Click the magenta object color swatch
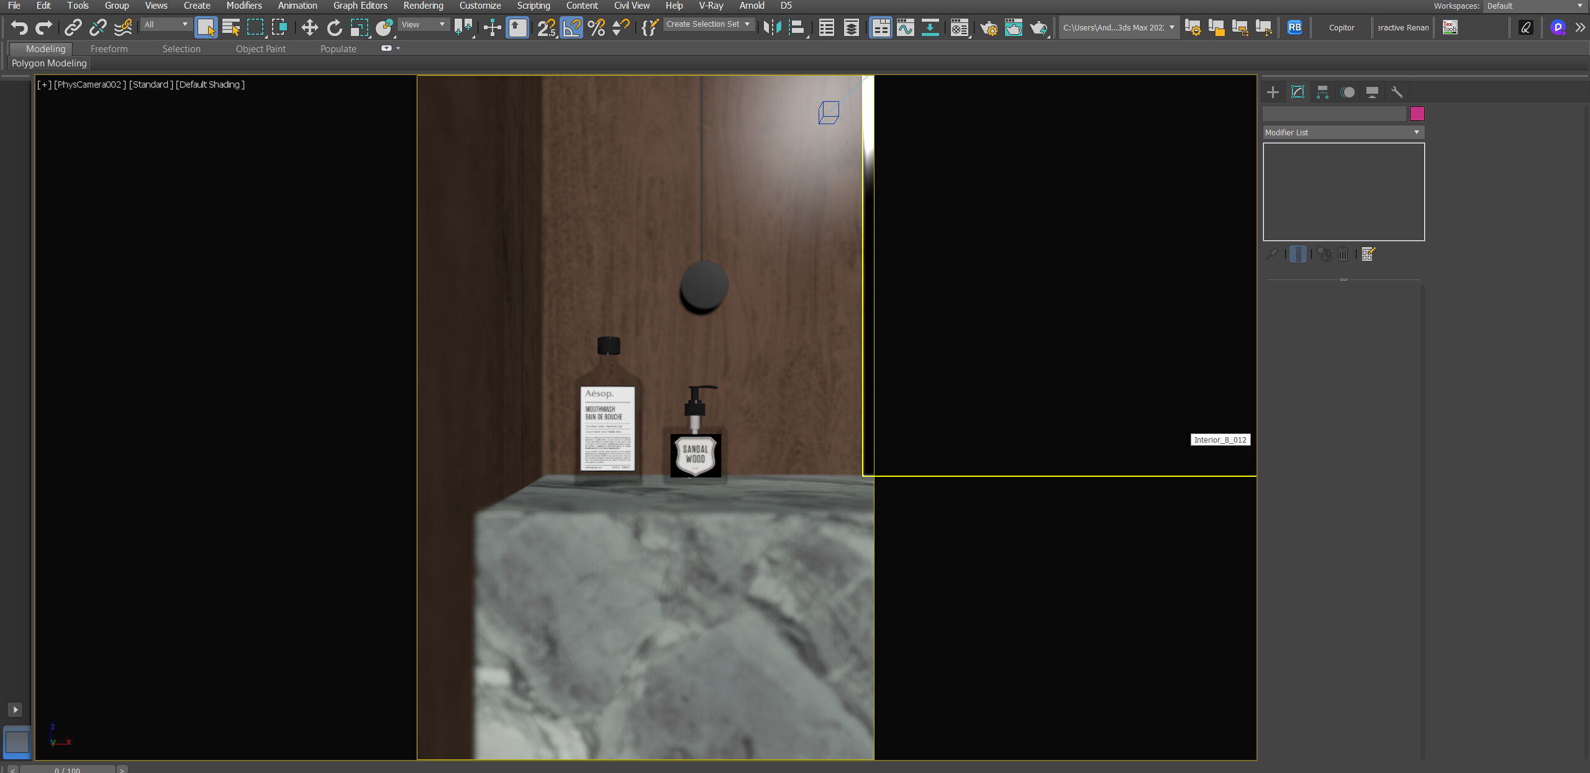 1417,114
